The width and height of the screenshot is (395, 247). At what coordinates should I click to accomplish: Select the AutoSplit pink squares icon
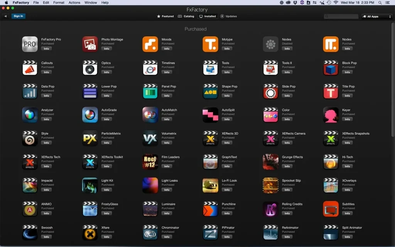coord(210,115)
